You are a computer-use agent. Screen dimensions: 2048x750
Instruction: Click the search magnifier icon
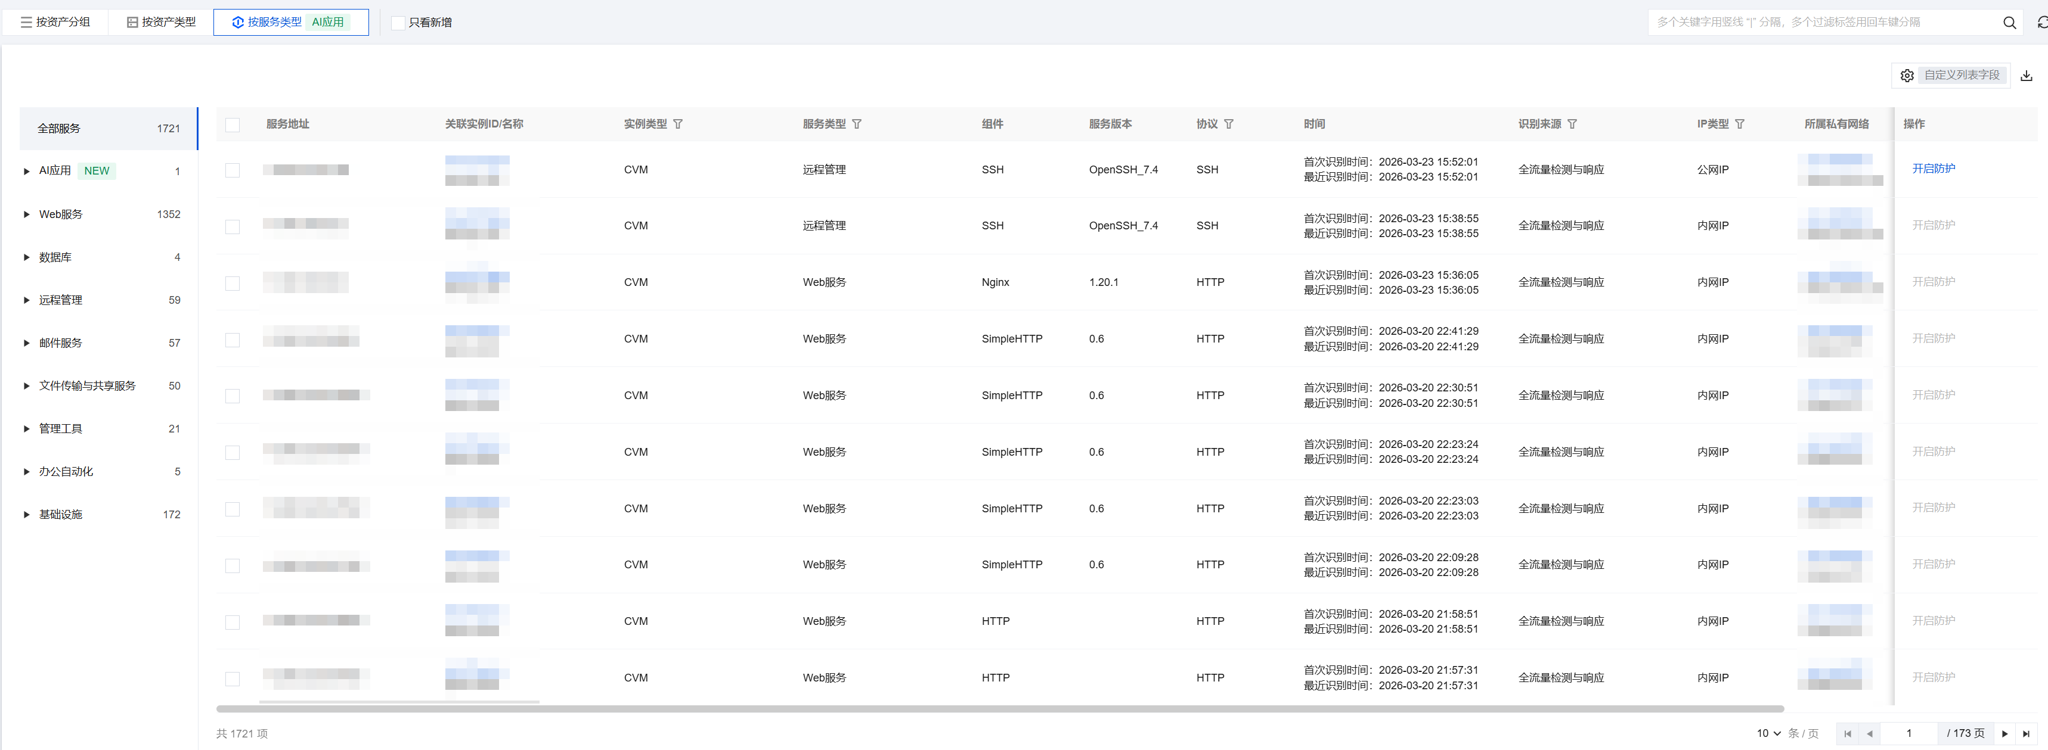(x=2009, y=22)
